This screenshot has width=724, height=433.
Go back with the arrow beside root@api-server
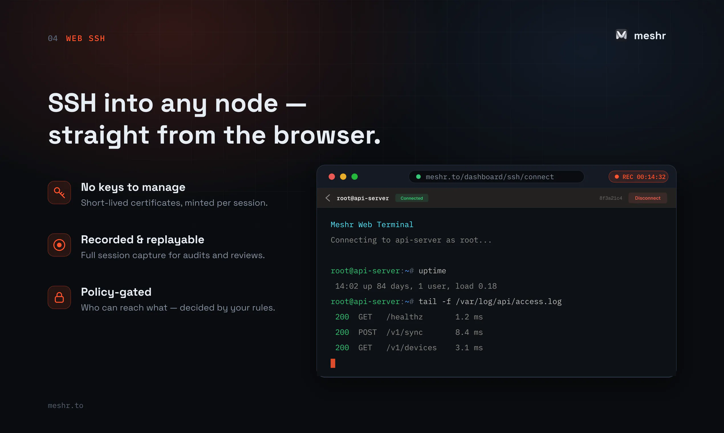(x=328, y=198)
